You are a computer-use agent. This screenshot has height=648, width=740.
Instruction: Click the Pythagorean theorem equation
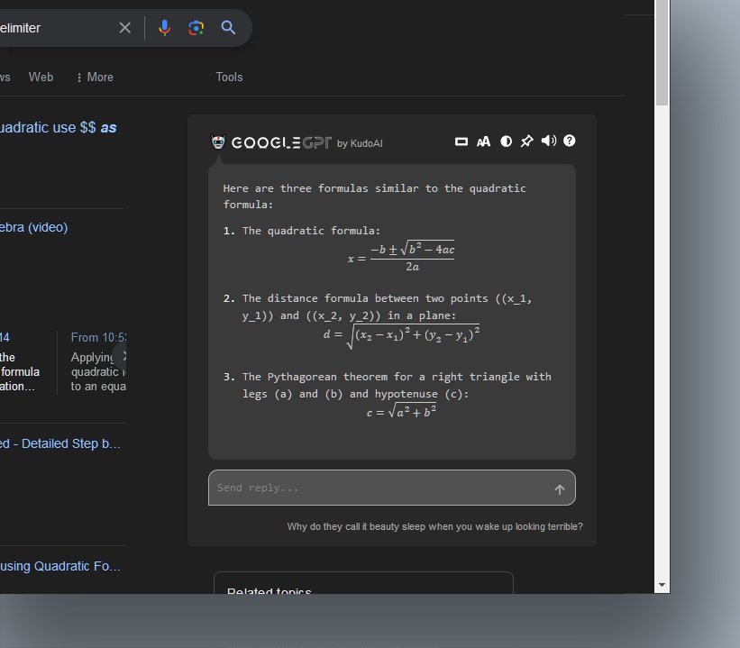click(x=401, y=411)
